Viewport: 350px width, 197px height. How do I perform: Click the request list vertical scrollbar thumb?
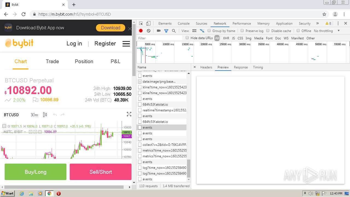(x=188, y=168)
